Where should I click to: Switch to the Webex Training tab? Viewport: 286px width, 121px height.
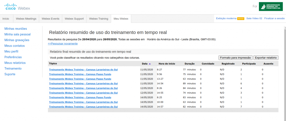[98, 19]
